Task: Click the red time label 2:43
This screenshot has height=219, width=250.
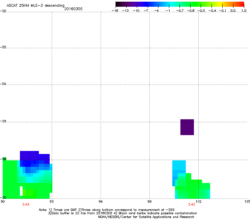Action: (x=26, y=205)
